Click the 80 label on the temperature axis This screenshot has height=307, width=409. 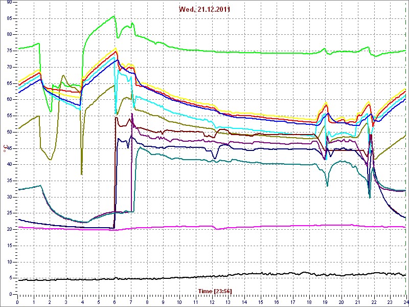pos(9,35)
